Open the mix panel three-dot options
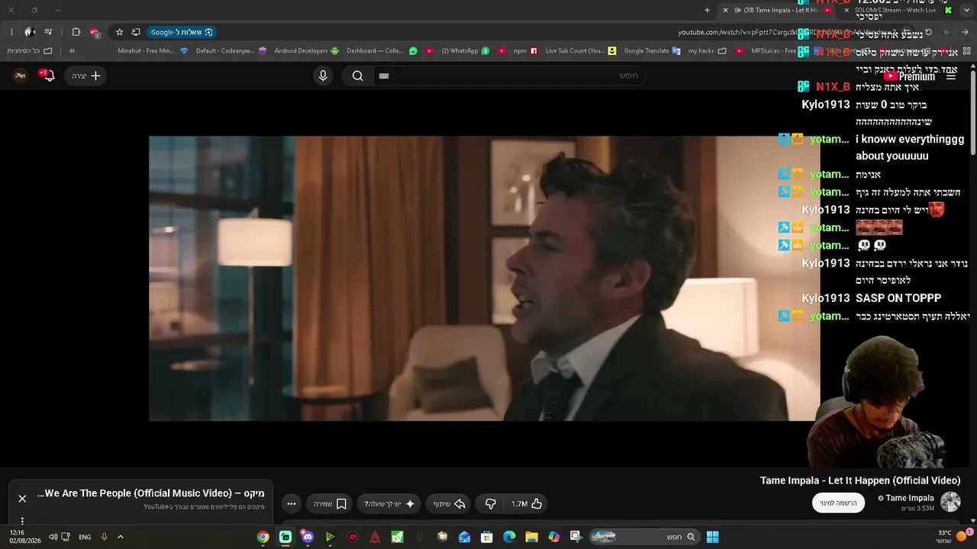Image resolution: width=977 pixels, height=549 pixels. pos(22,521)
